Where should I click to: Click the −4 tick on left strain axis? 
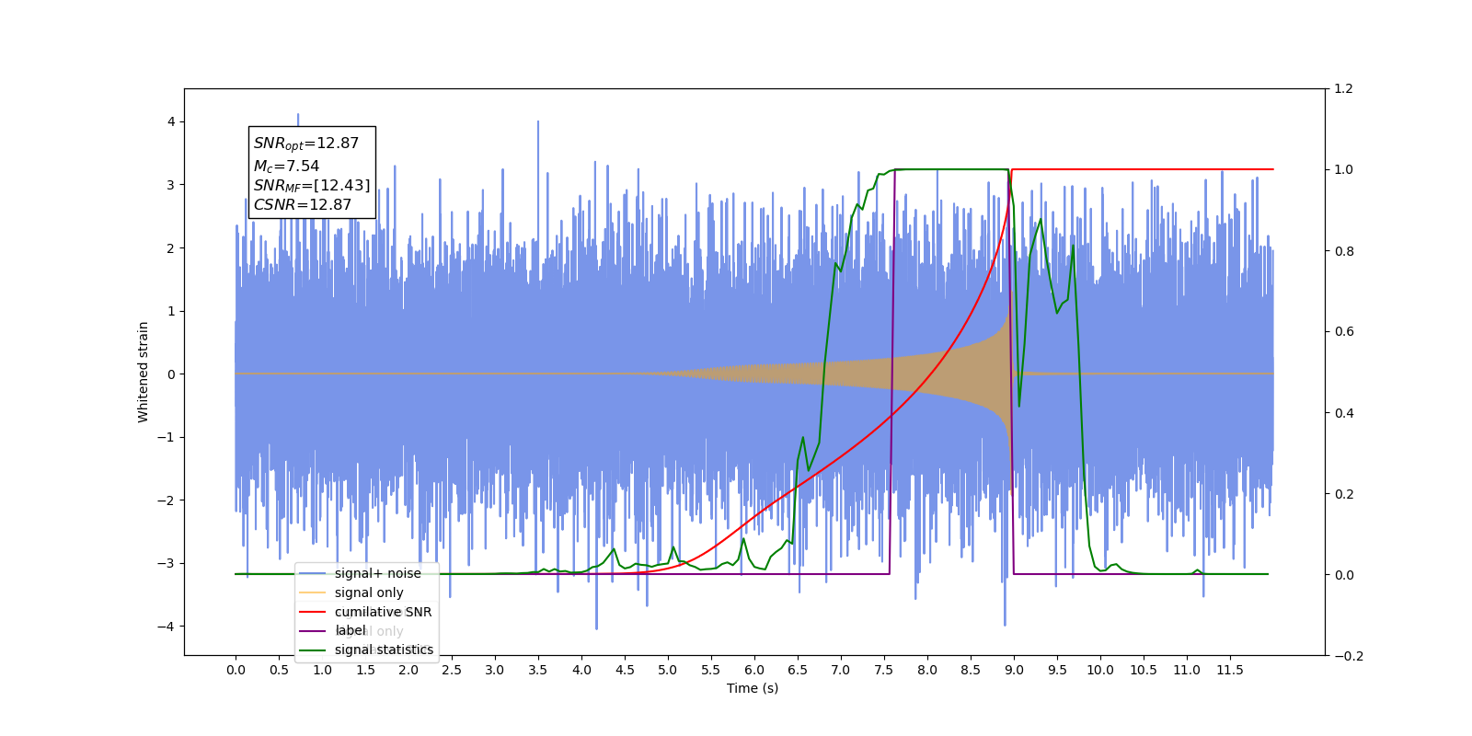166,627
